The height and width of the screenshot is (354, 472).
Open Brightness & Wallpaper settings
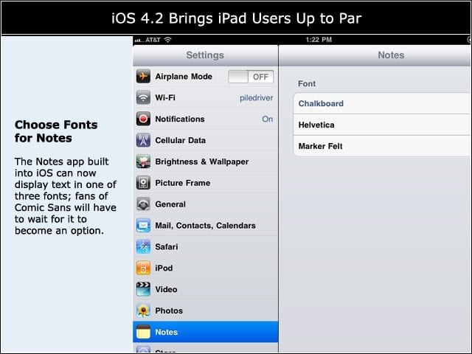[205, 162]
